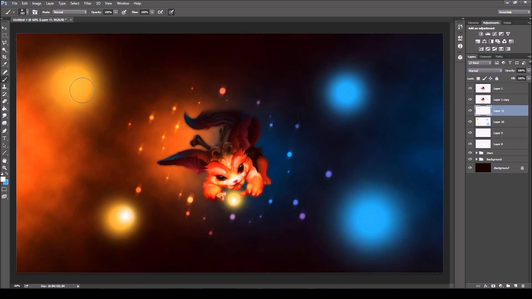Open the Filter menu
This screenshot has width=532, height=299.
[88, 3]
